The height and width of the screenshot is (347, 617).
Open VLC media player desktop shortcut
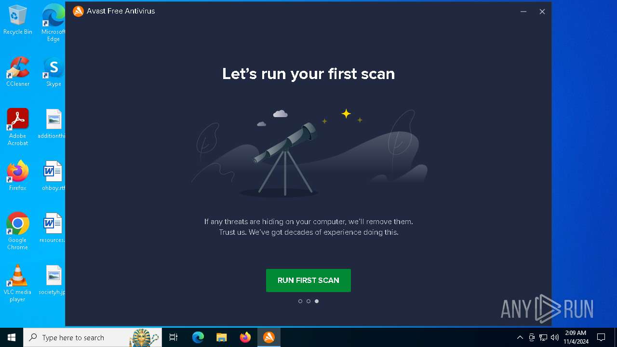point(18,283)
